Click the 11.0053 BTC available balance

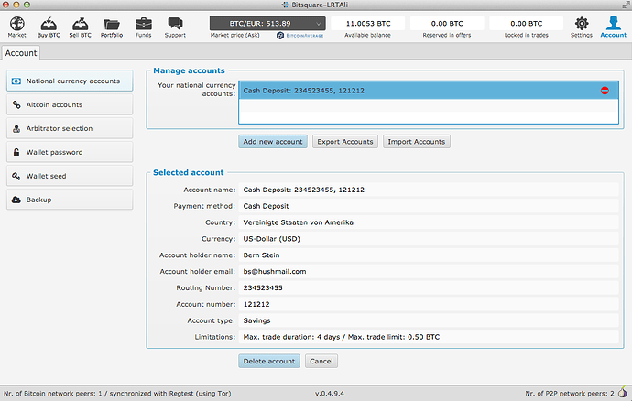coord(367,24)
